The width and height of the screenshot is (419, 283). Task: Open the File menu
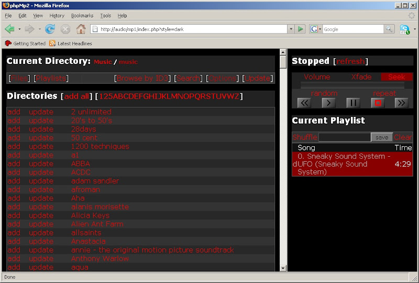8,16
